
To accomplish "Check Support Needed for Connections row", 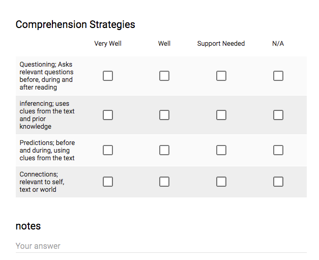I will click(x=221, y=182).
